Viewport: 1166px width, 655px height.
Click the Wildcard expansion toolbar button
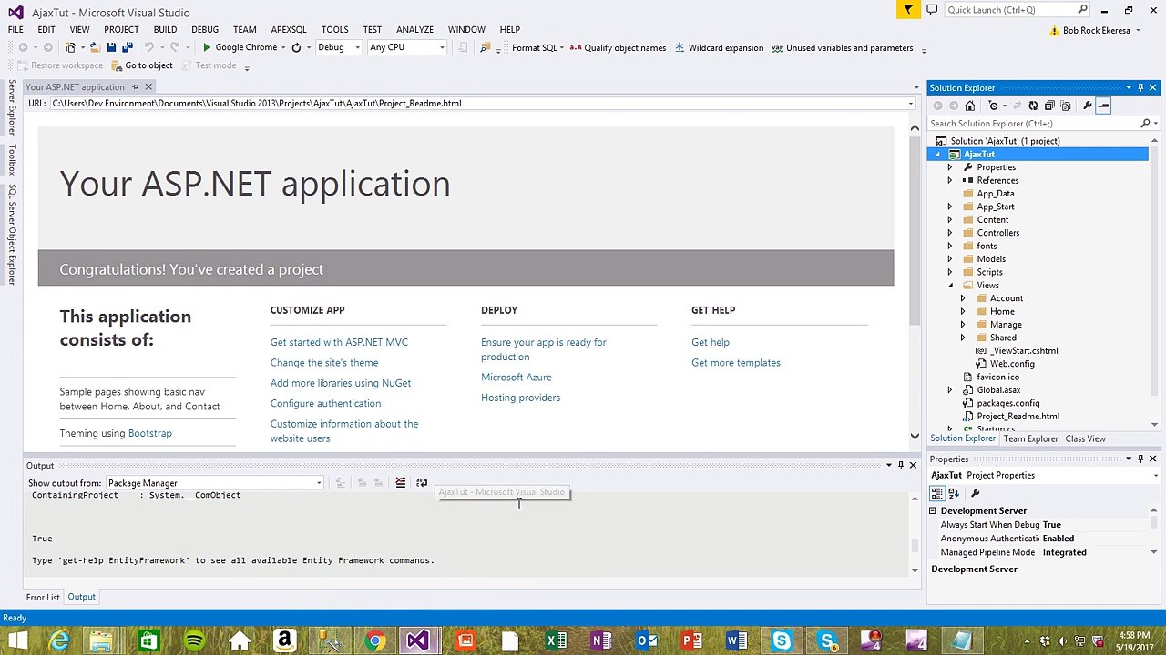[719, 48]
